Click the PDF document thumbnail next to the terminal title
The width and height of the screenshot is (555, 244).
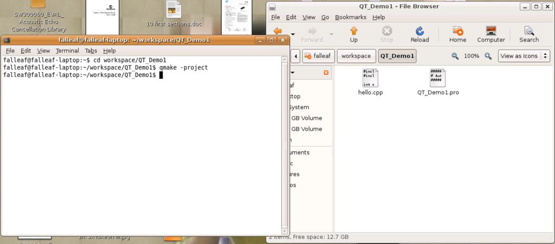click(102, 17)
